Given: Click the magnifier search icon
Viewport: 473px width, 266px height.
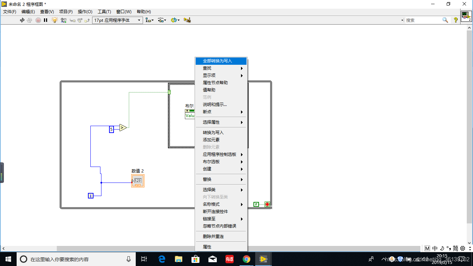Looking at the screenshot, I should click(445, 20).
